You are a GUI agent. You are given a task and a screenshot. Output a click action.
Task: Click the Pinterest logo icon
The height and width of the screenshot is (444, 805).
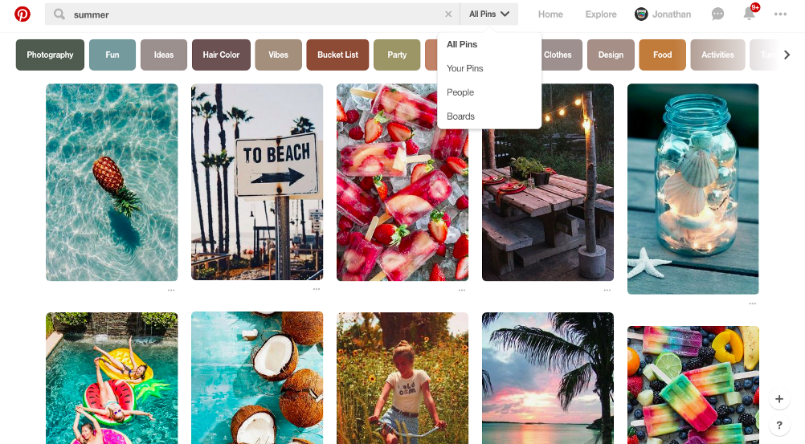(x=22, y=14)
